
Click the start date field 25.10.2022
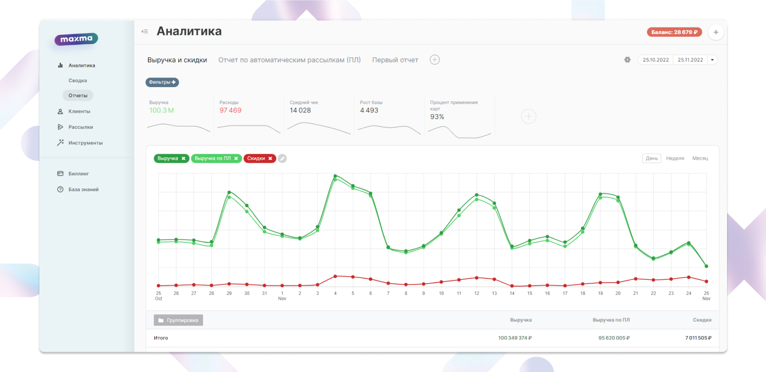coord(656,60)
